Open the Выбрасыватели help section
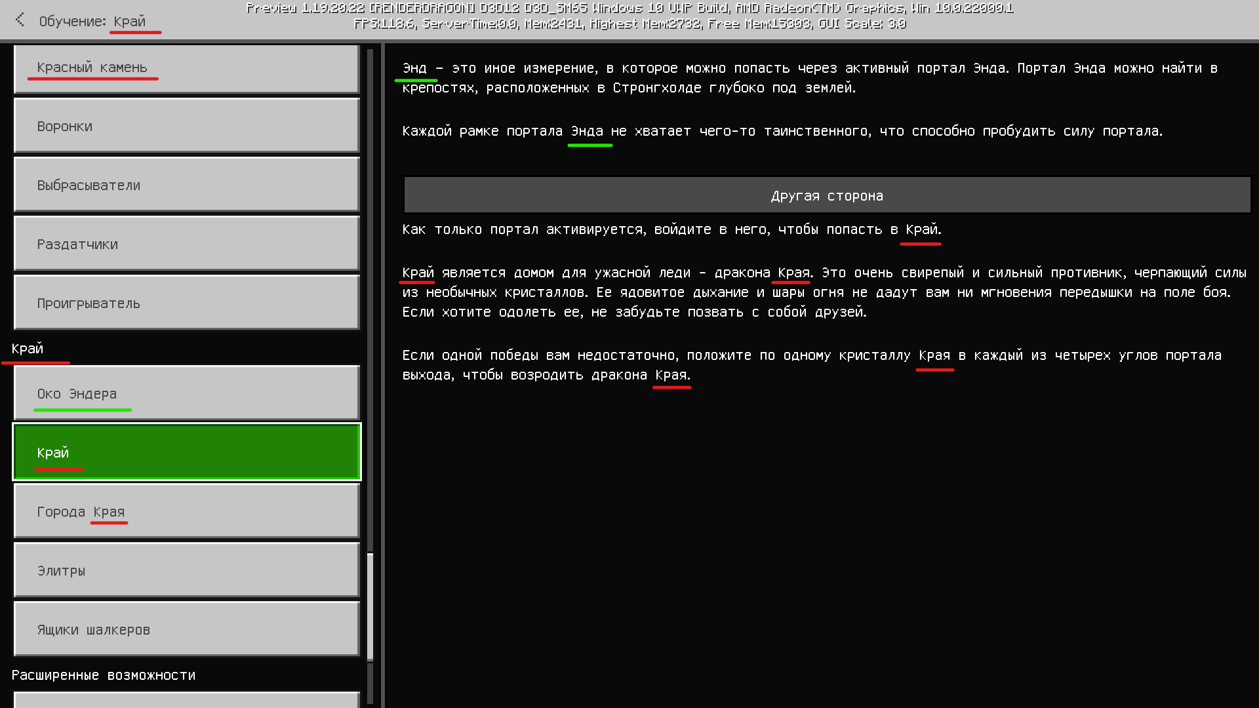 pos(186,186)
